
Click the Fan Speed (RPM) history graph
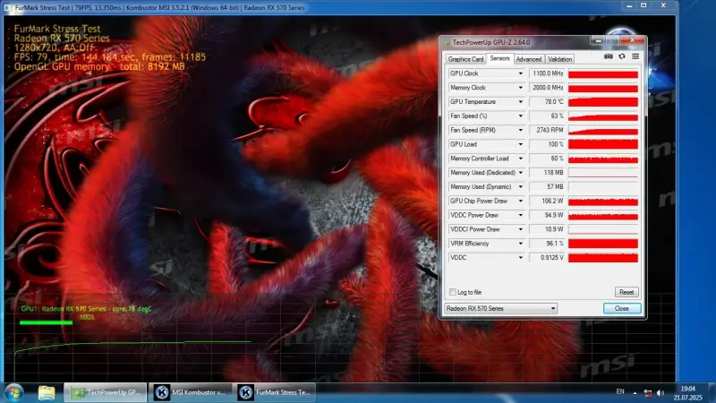click(x=602, y=130)
